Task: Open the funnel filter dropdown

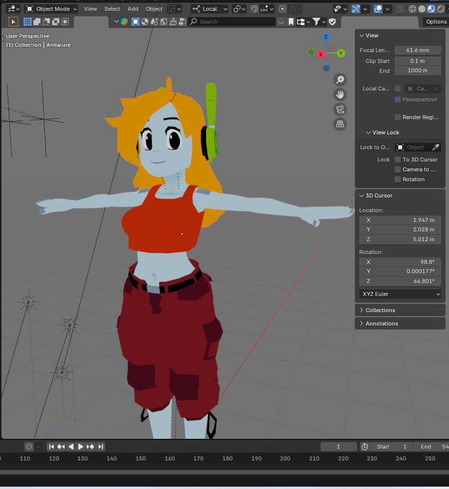Action: (x=319, y=22)
